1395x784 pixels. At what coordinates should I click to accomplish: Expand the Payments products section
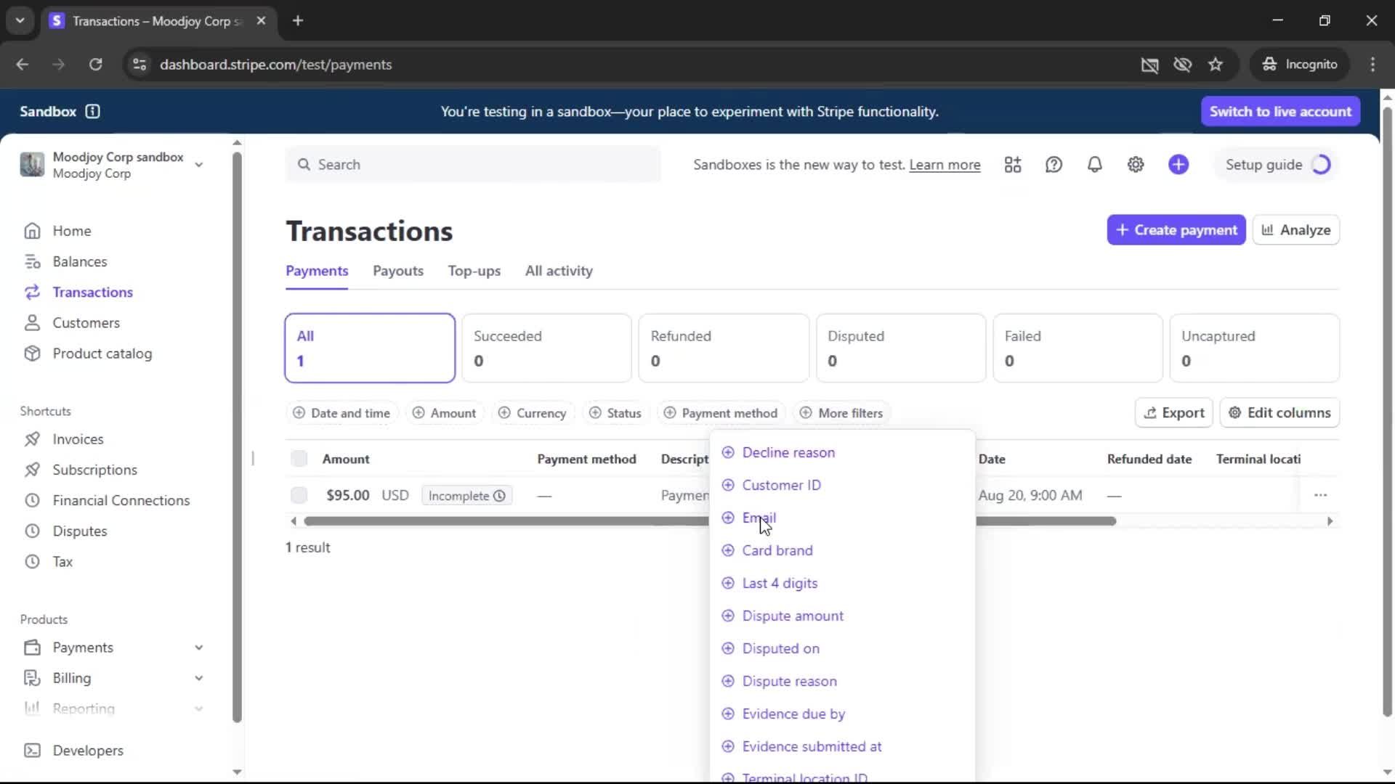click(x=198, y=648)
